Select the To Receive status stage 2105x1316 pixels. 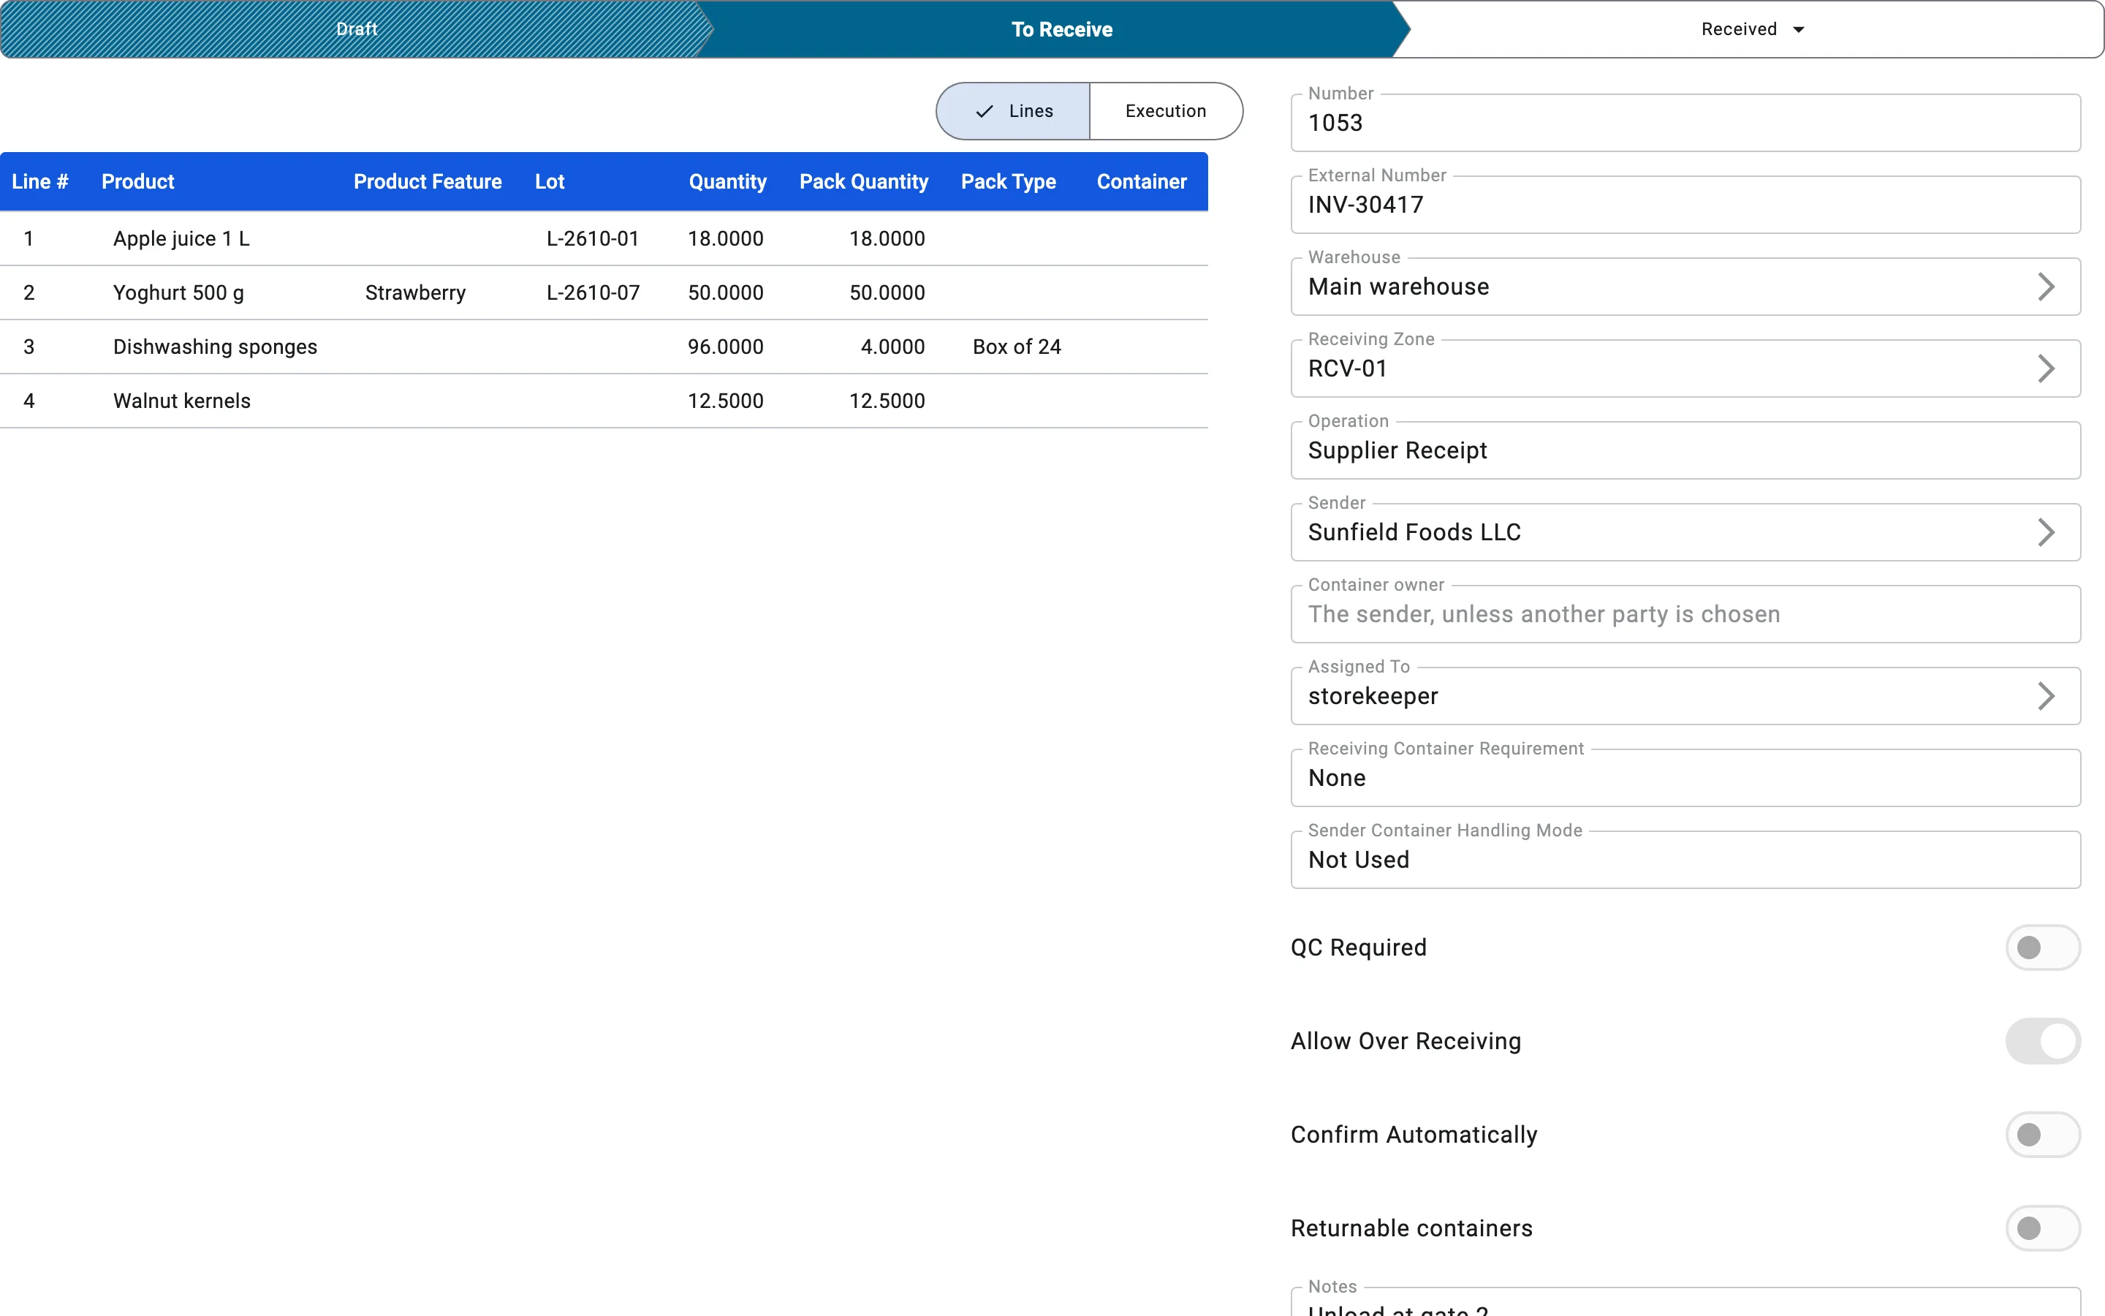(x=1061, y=29)
